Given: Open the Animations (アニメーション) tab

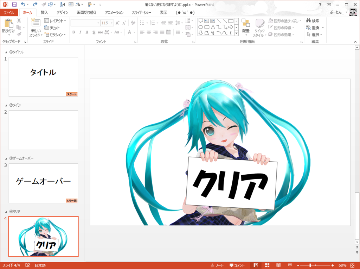Looking at the screenshot, I should [x=114, y=12].
